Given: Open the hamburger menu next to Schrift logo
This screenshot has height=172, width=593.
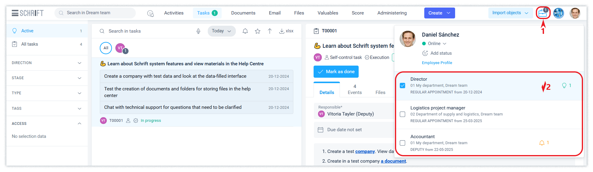Looking at the screenshot, I should [15, 13].
